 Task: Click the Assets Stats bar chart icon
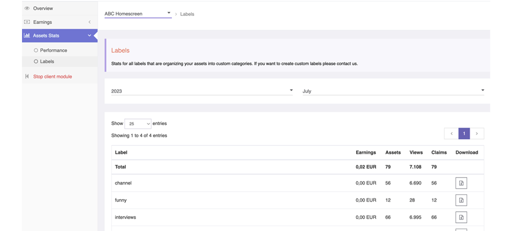point(27,36)
